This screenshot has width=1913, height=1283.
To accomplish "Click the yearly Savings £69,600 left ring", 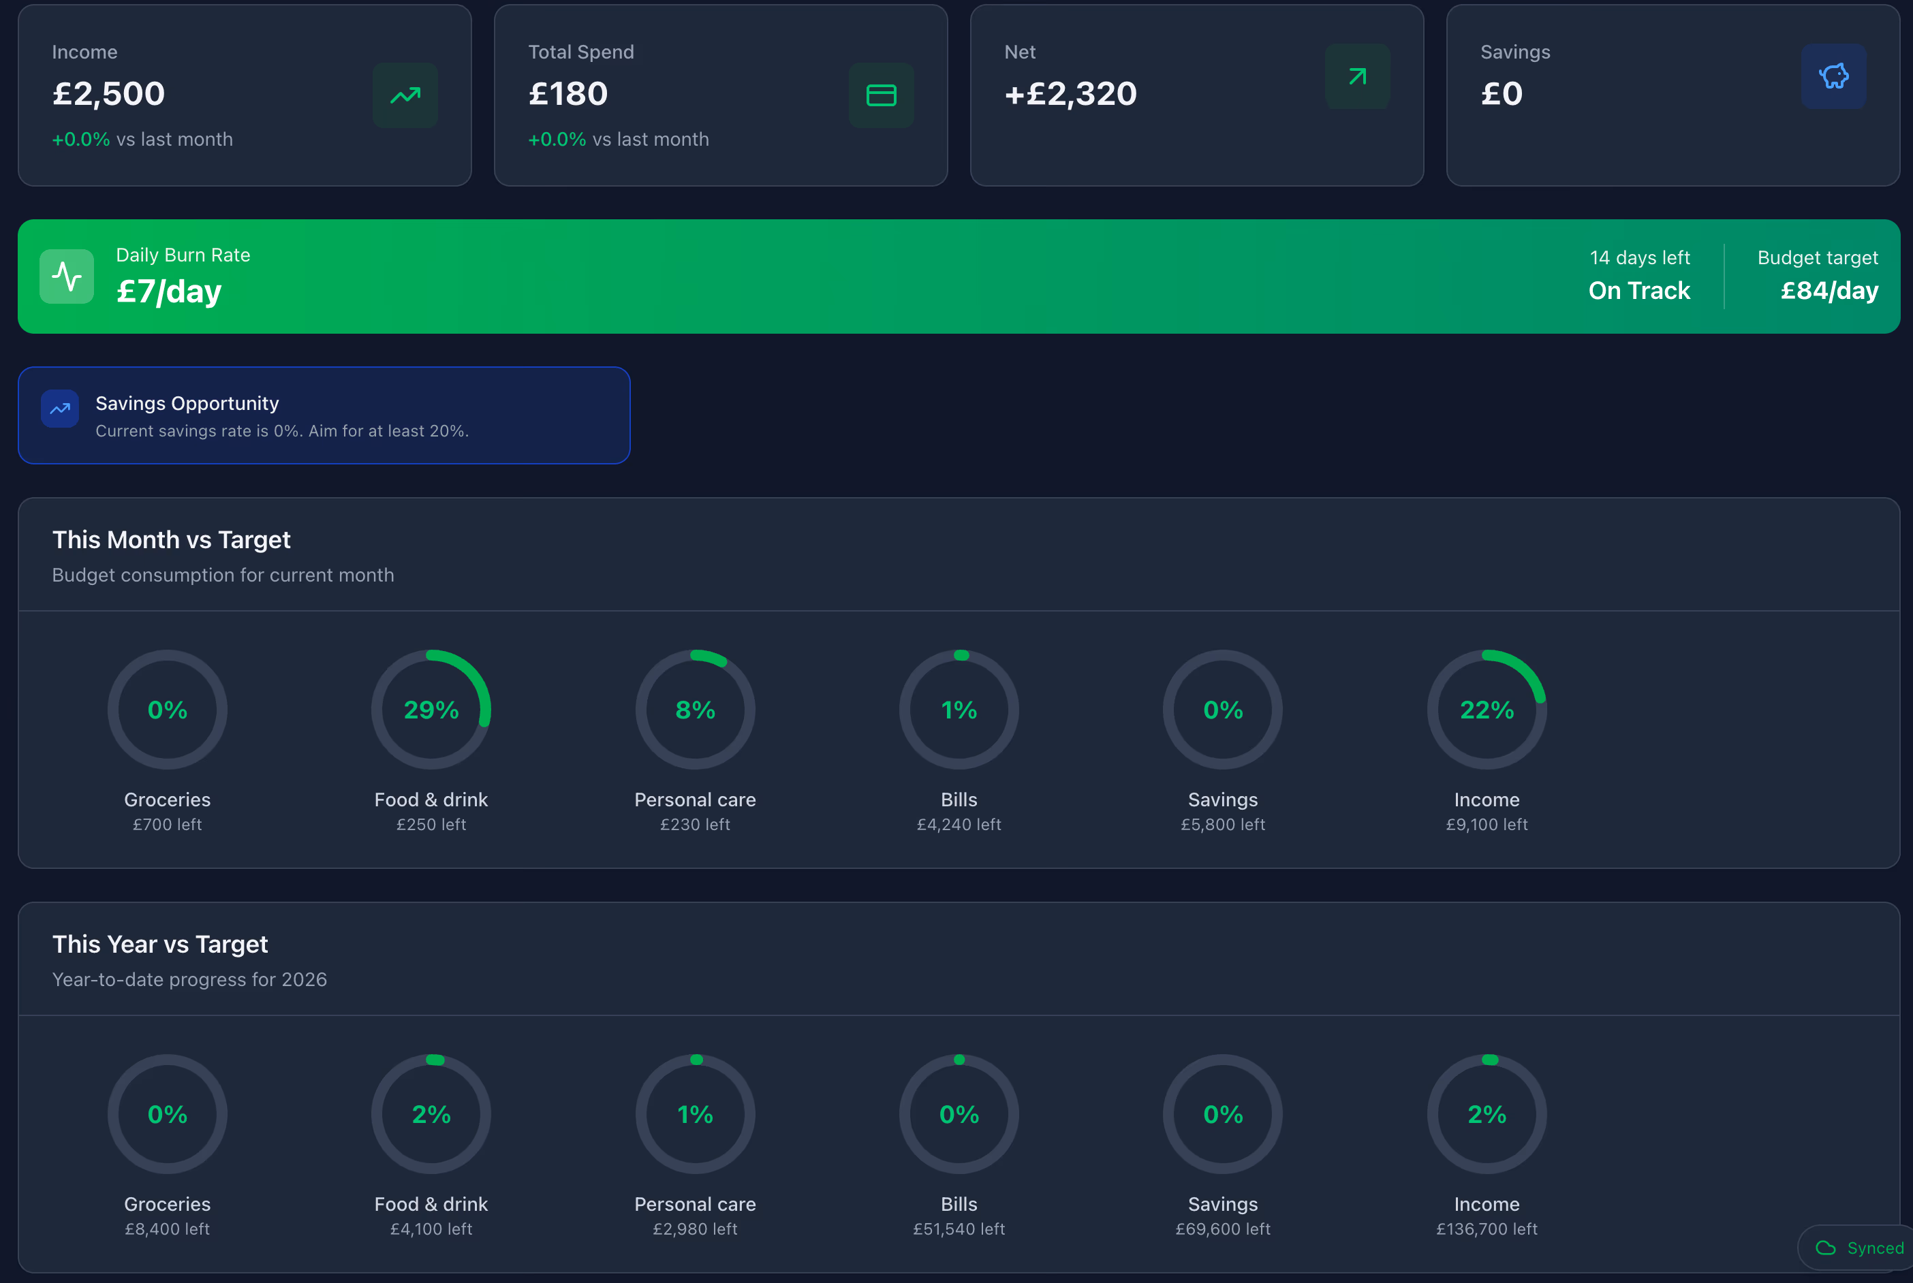I will pos(1223,1113).
